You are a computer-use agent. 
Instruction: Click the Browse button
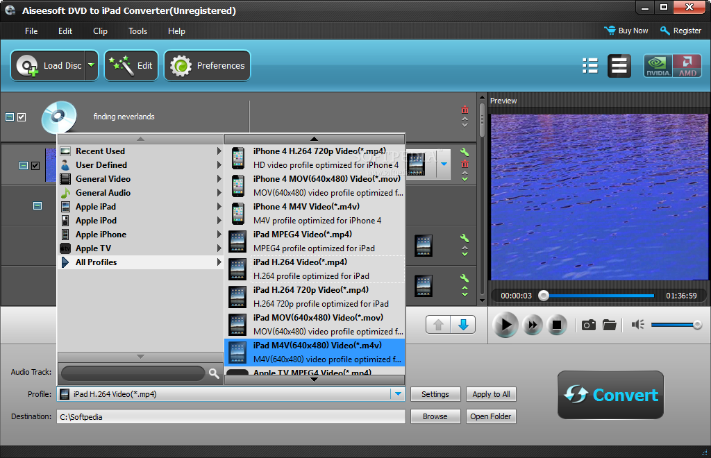pyautogui.click(x=435, y=416)
